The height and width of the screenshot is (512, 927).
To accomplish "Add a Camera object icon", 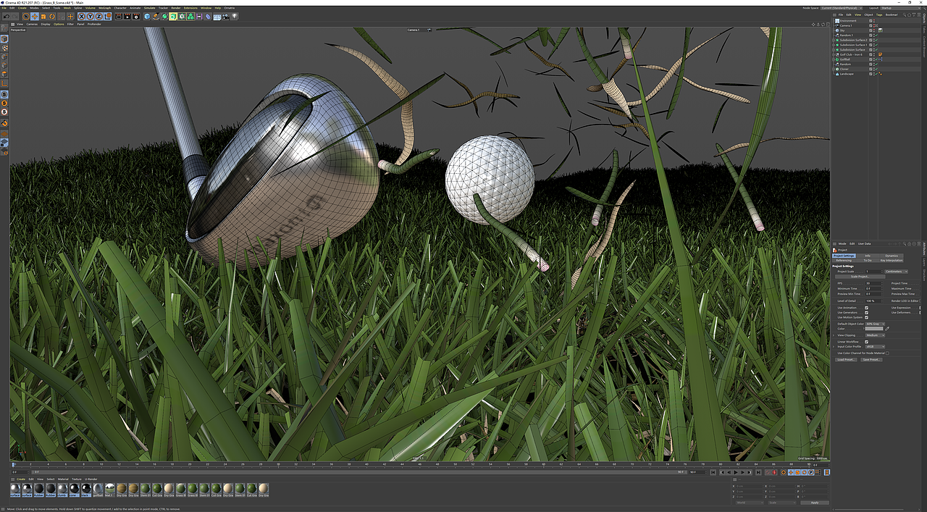I will click(x=225, y=16).
